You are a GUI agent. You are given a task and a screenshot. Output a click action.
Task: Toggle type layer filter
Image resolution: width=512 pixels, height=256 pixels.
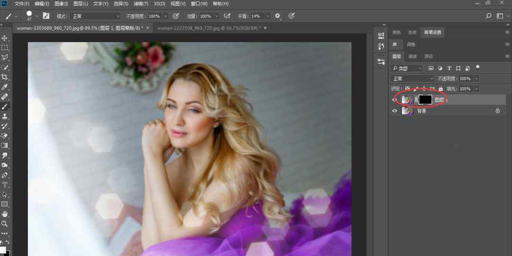click(x=449, y=68)
